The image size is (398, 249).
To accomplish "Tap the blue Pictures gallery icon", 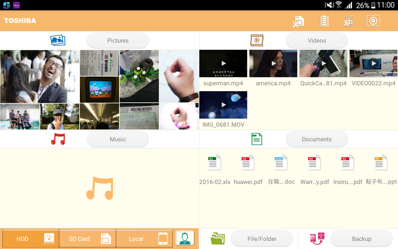I will pyautogui.click(x=58, y=40).
